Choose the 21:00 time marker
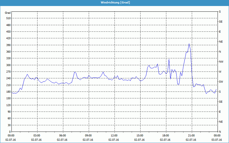The image size is (229, 143). [192, 136]
